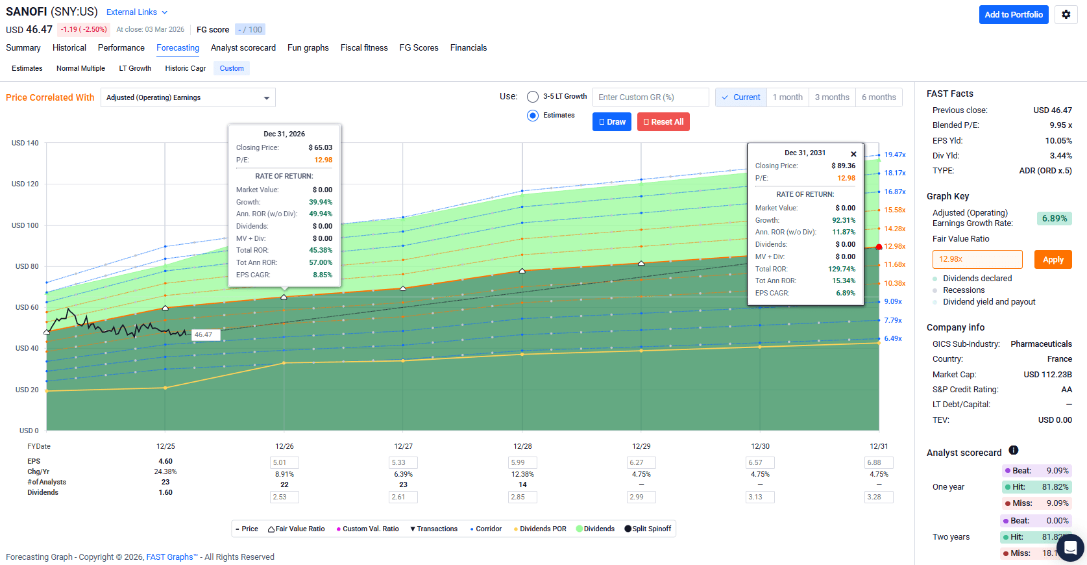Click the Add to Portfolio button
The width and height of the screenshot is (1087, 565).
coord(1014,14)
